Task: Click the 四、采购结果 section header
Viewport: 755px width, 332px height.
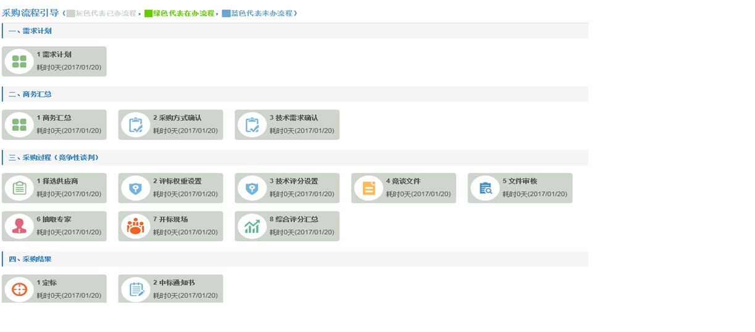Action: (x=30, y=259)
